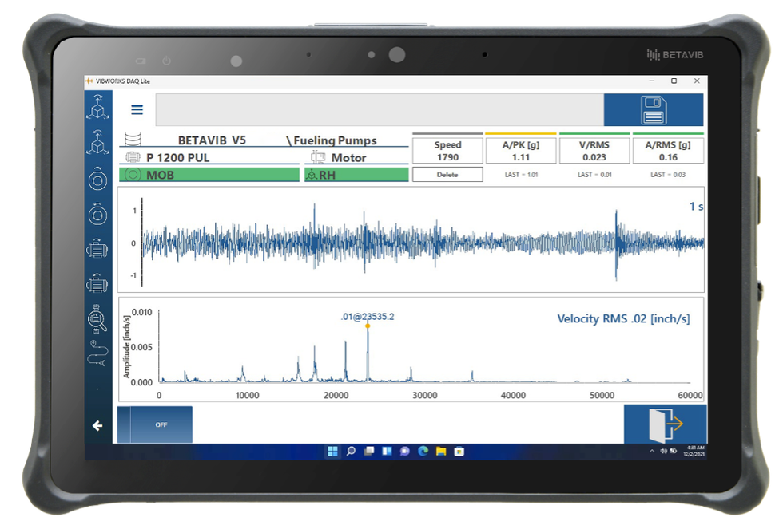Viewport: 783px width, 529px height.
Task: Launch Microsoft Edge from the taskbar
Action: pyautogui.click(x=423, y=452)
